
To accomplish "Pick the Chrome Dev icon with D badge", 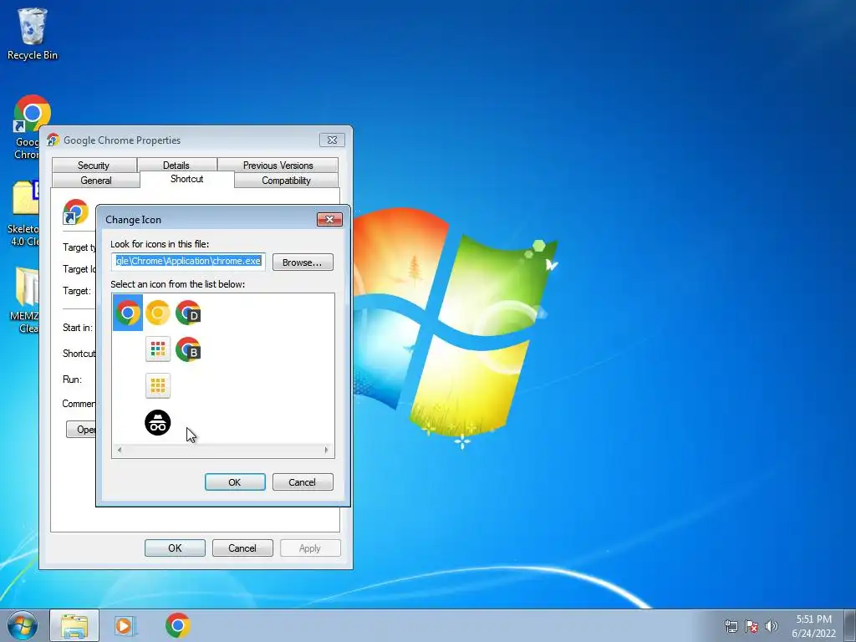I will (x=188, y=313).
